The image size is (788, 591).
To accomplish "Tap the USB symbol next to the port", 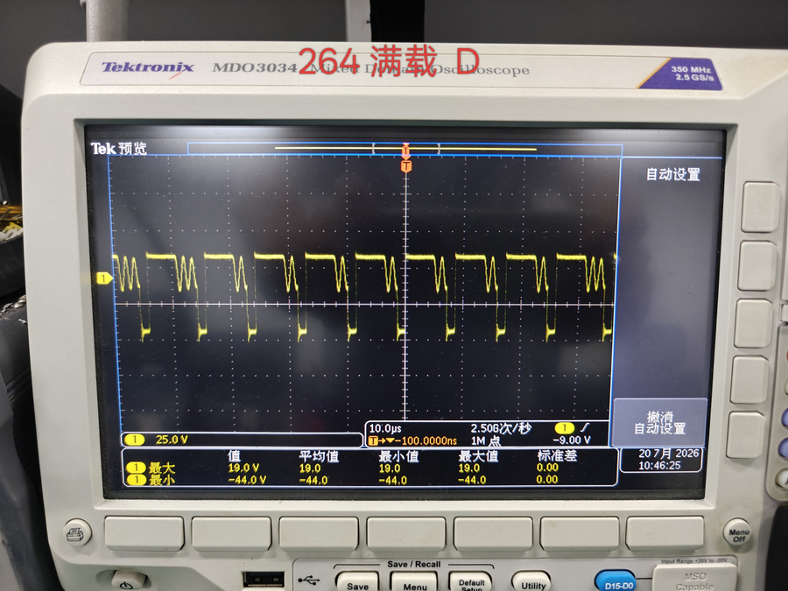I will [x=308, y=580].
